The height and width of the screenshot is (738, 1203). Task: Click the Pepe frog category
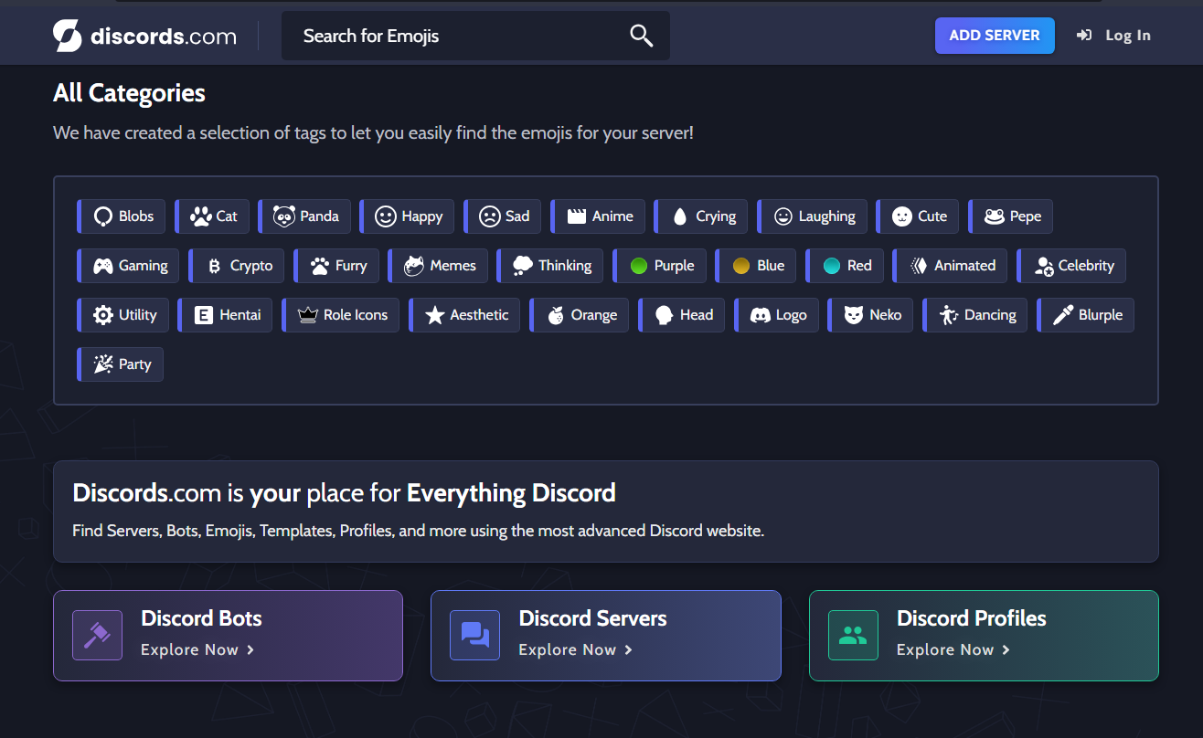[1010, 216]
